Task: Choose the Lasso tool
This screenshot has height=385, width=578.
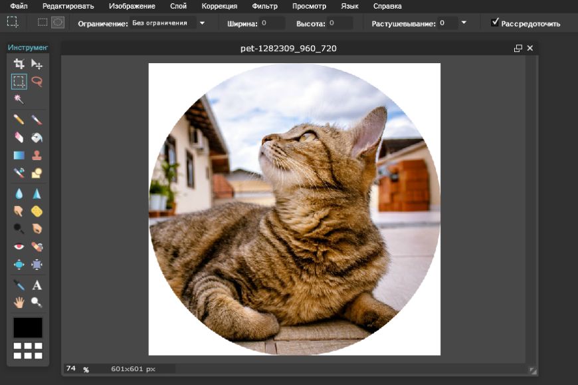Action: [x=37, y=82]
